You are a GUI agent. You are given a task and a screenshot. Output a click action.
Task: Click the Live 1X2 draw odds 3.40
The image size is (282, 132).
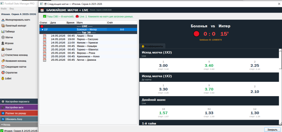[x=209, y=66]
